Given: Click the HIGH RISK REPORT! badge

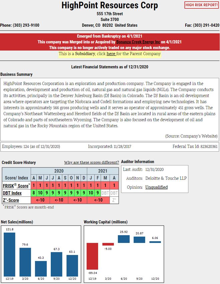Looking at the screenshot, I should [x=202, y=5].
